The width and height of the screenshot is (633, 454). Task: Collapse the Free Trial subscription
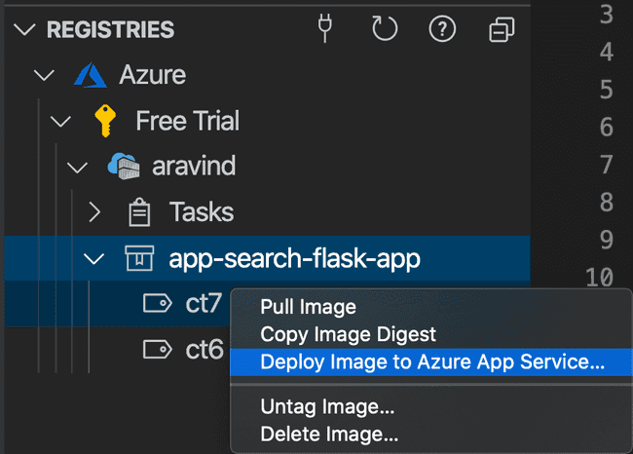click(60, 121)
